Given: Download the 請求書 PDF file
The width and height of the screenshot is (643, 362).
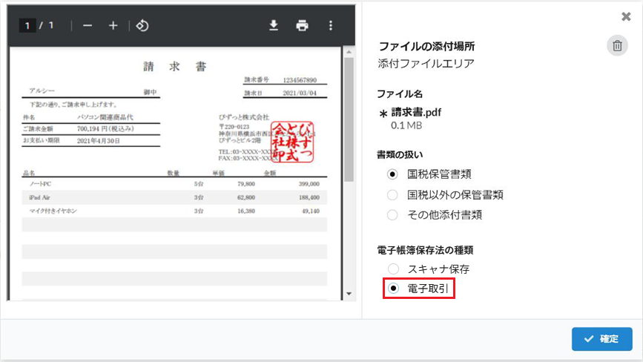Looking at the screenshot, I should [x=273, y=26].
